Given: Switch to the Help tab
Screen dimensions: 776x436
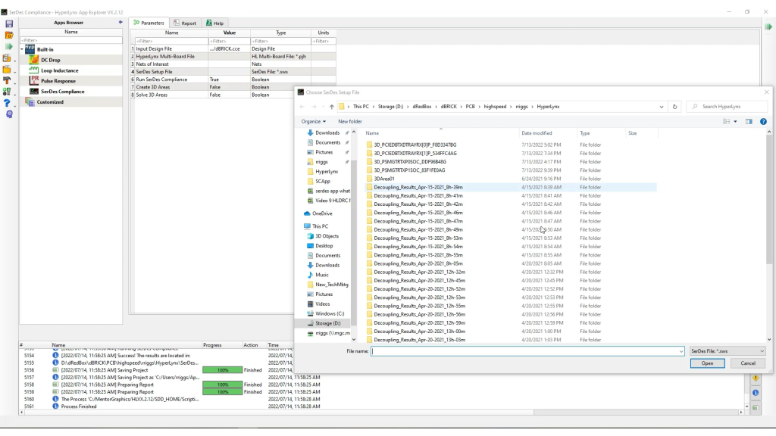Looking at the screenshot, I should [214, 23].
